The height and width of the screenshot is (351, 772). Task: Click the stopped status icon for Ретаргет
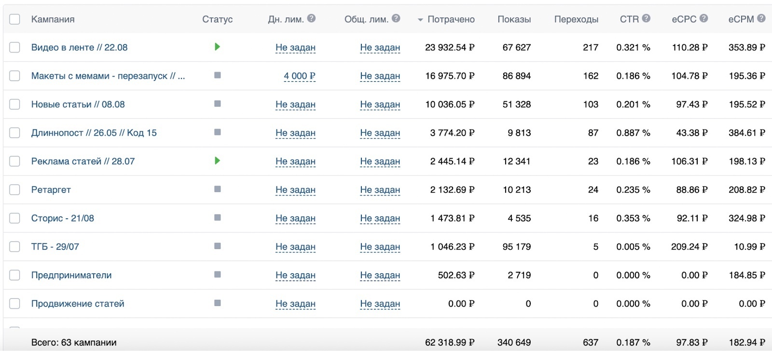pos(218,189)
